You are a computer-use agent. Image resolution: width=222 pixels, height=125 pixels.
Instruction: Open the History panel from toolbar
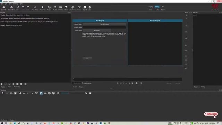tap(79, 8)
